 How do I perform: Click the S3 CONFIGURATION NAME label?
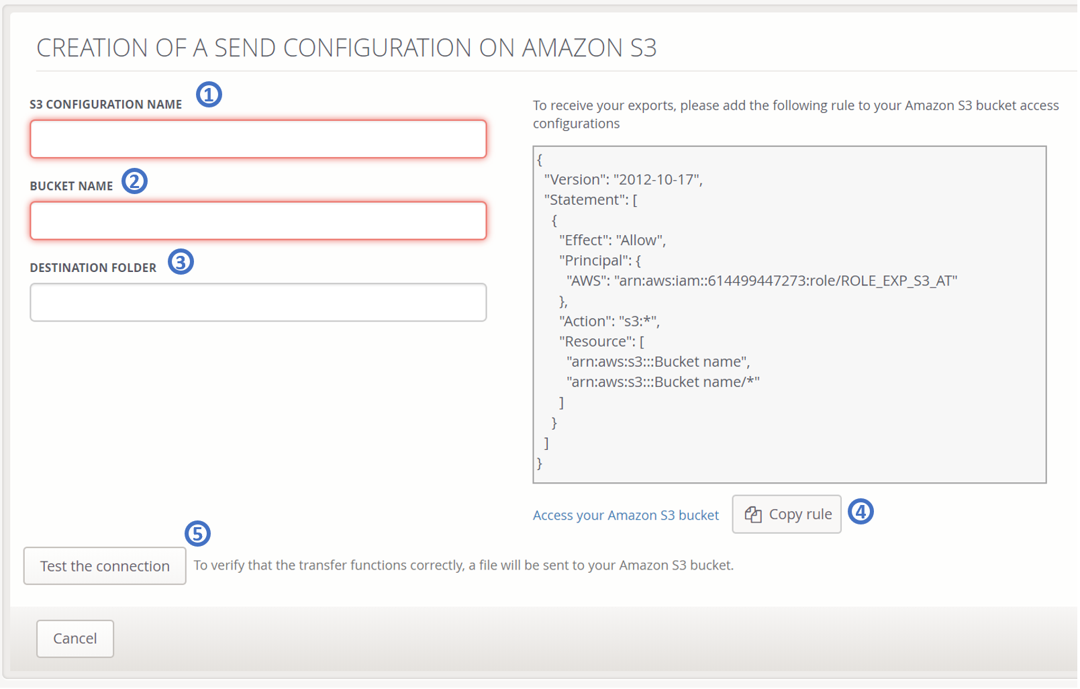pyautogui.click(x=106, y=105)
